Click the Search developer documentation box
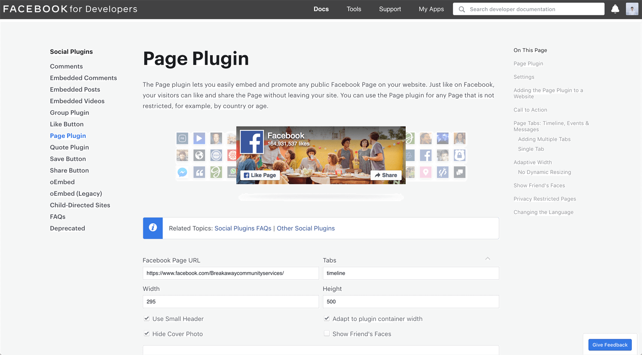The image size is (642, 355). point(529,9)
